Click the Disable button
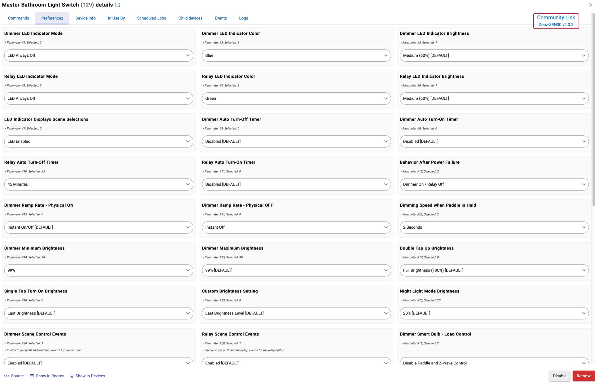This screenshot has height=382, width=595. coord(560,376)
